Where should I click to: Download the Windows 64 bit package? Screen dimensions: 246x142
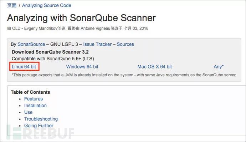click(82, 66)
